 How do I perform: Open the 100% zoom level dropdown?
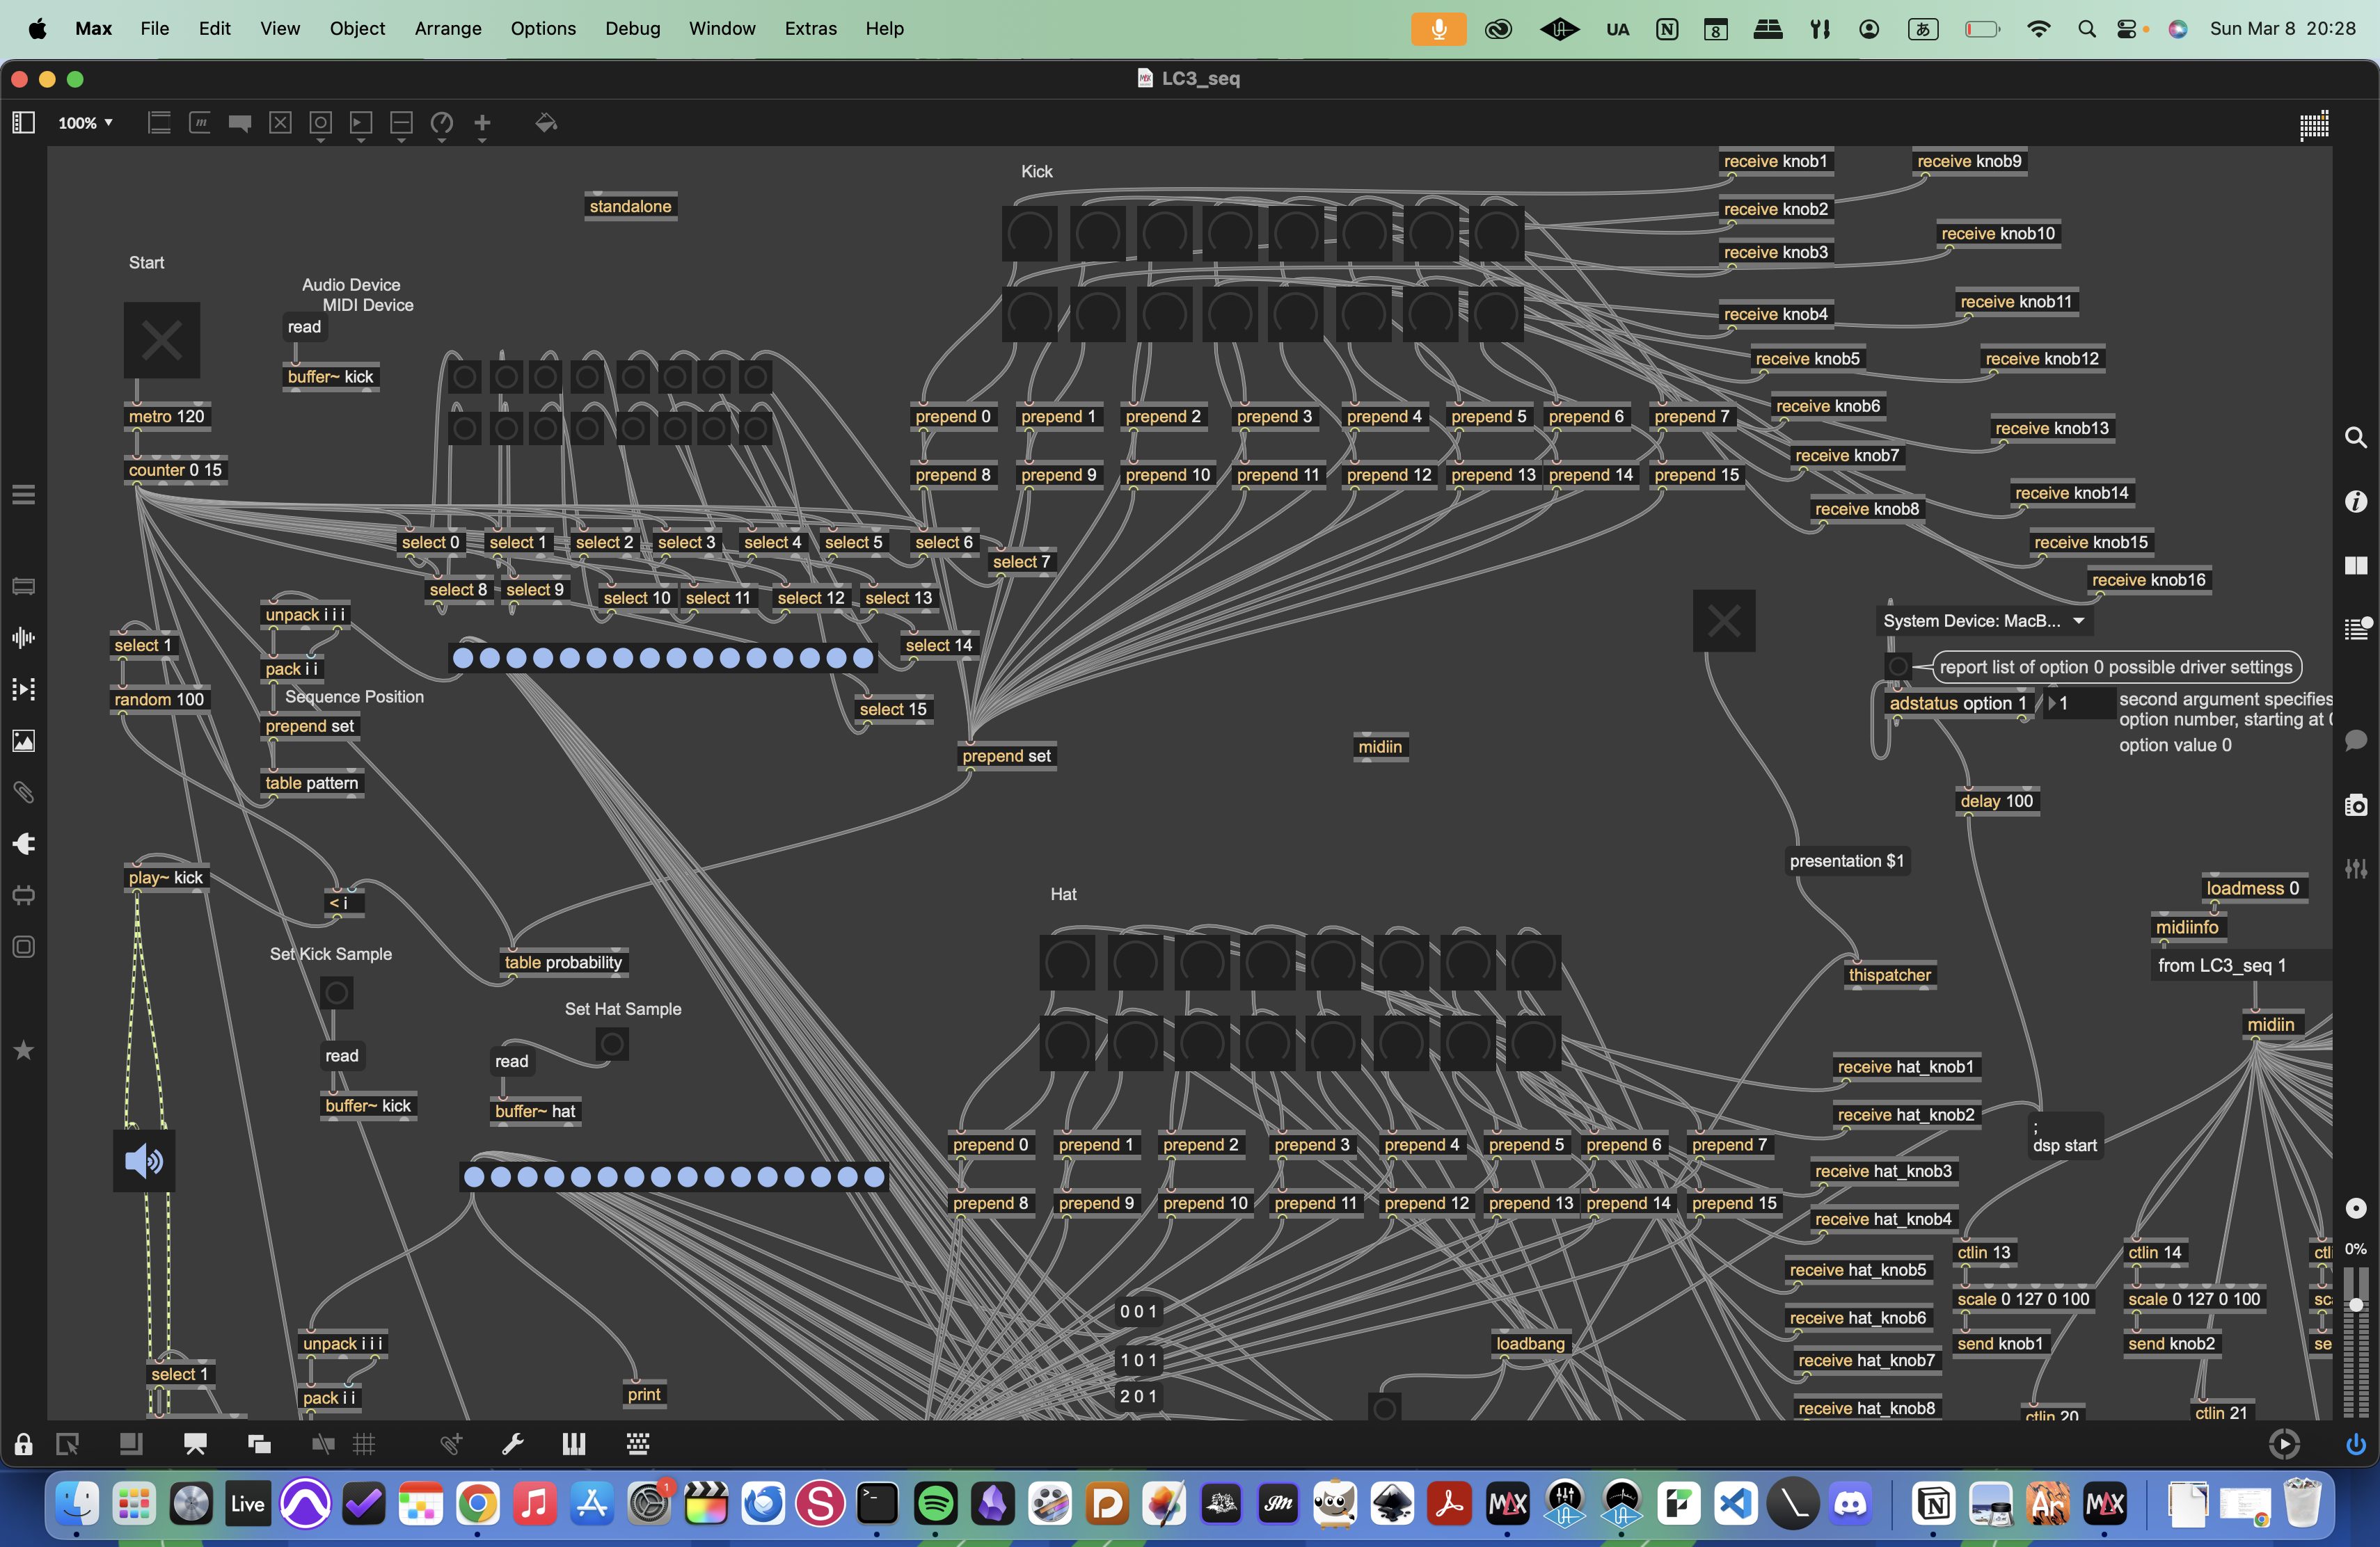tap(86, 123)
